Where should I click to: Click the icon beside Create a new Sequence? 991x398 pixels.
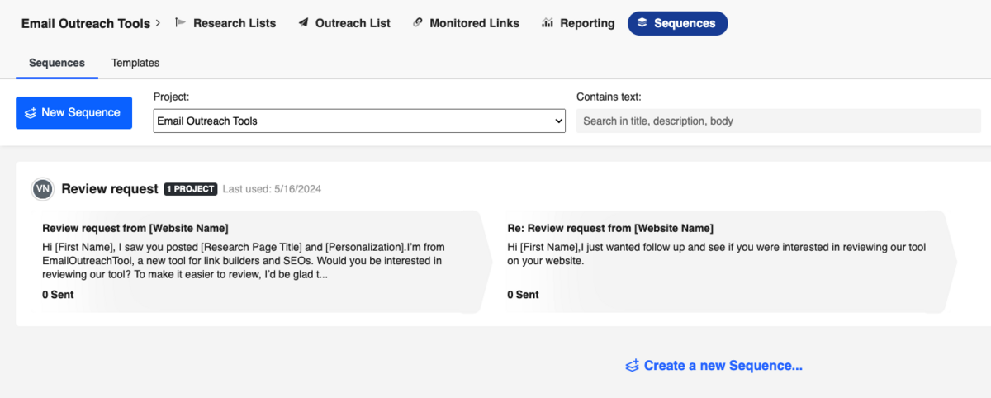633,366
